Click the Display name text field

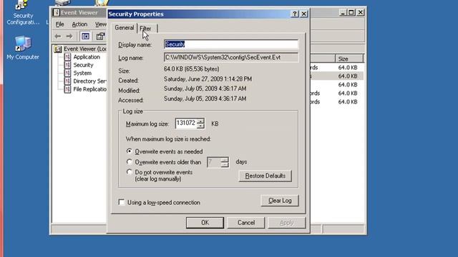(x=231, y=44)
